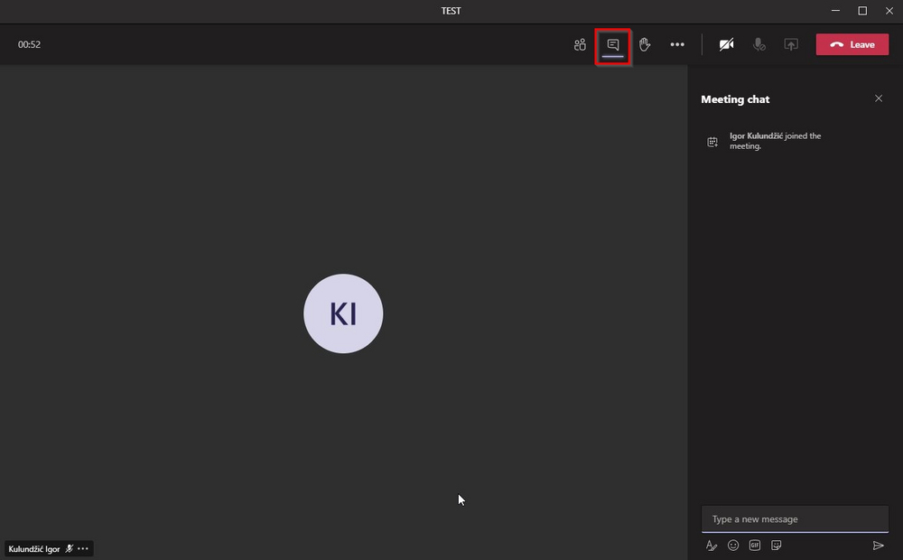Click the Igor Kulundžić joined message
This screenshot has width=903, height=560.
click(x=775, y=141)
